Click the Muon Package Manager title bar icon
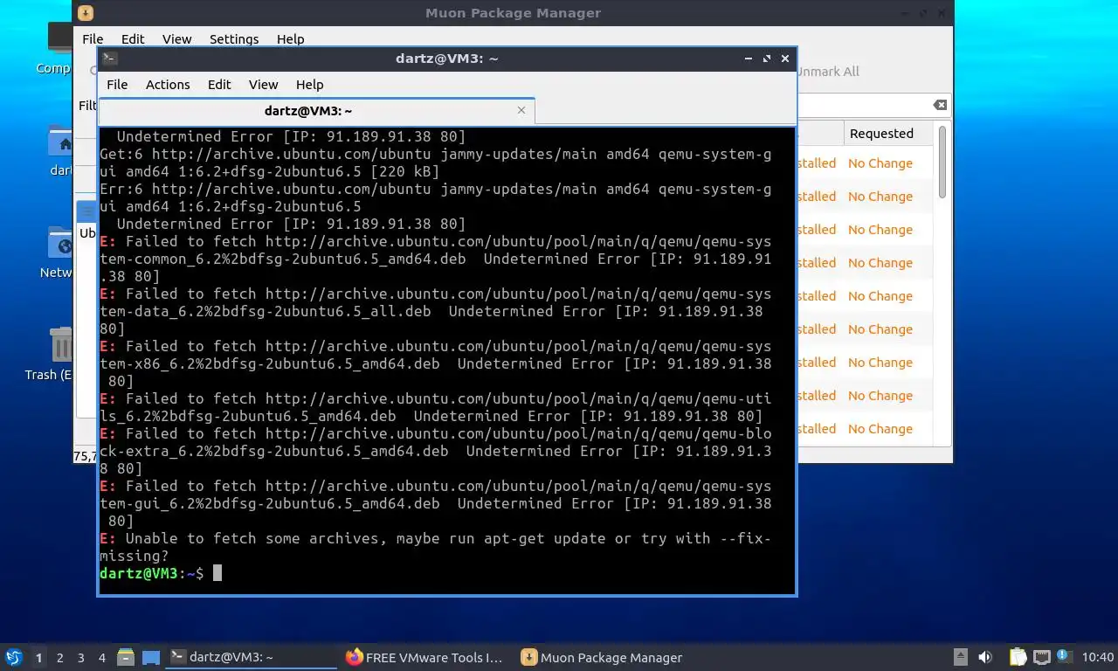 point(86,13)
